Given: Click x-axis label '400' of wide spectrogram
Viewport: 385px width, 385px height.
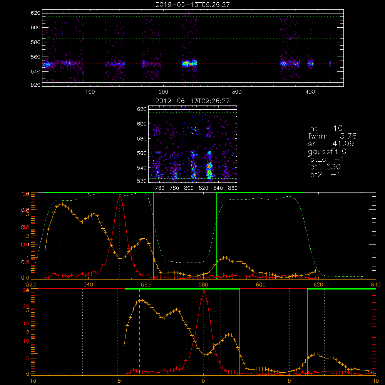Looking at the screenshot, I should tap(310, 92).
